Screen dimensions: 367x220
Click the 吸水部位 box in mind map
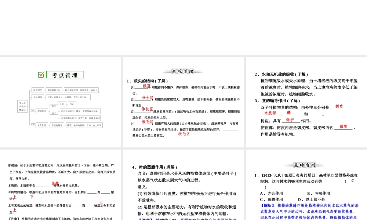(38, 90)
